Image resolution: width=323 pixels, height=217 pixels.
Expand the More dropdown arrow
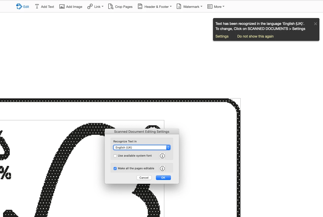(x=223, y=7)
